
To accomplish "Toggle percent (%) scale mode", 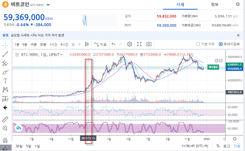I will pyautogui.click(x=218, y=146).
